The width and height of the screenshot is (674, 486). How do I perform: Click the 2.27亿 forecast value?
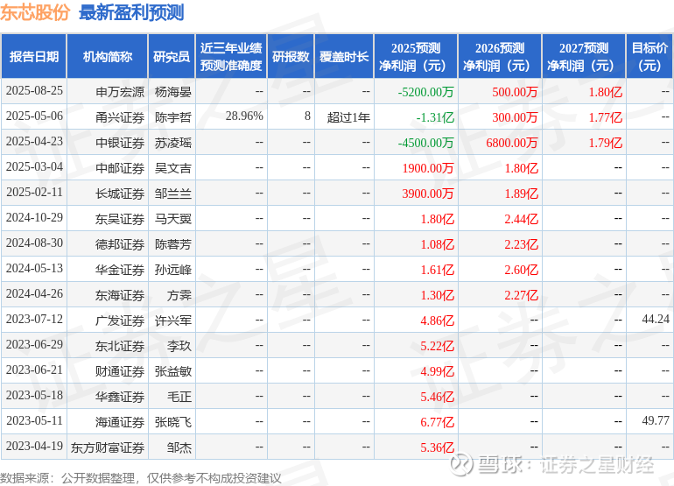pyautogui.click(x=521, y=294)
